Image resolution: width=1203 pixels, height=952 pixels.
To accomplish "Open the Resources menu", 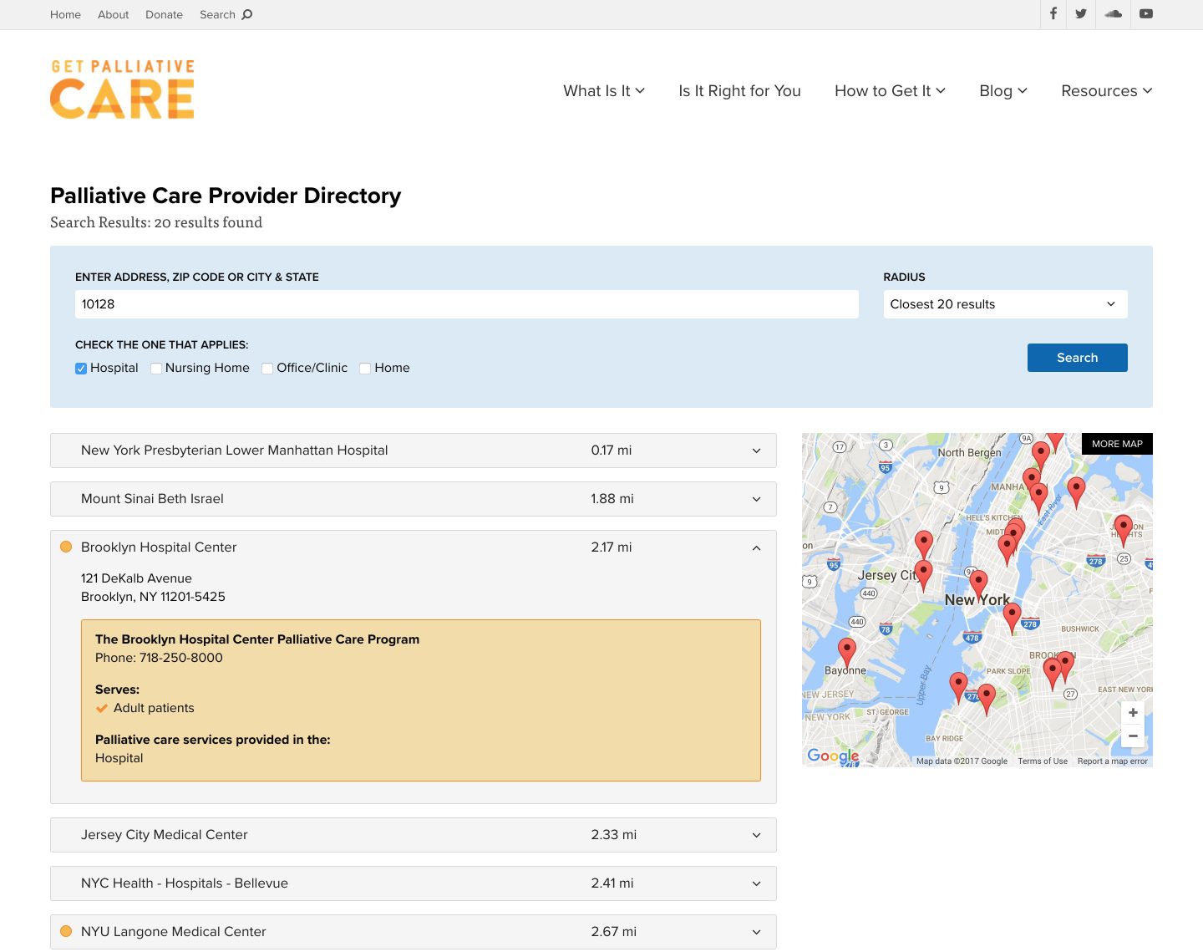I will point(1107,91).
